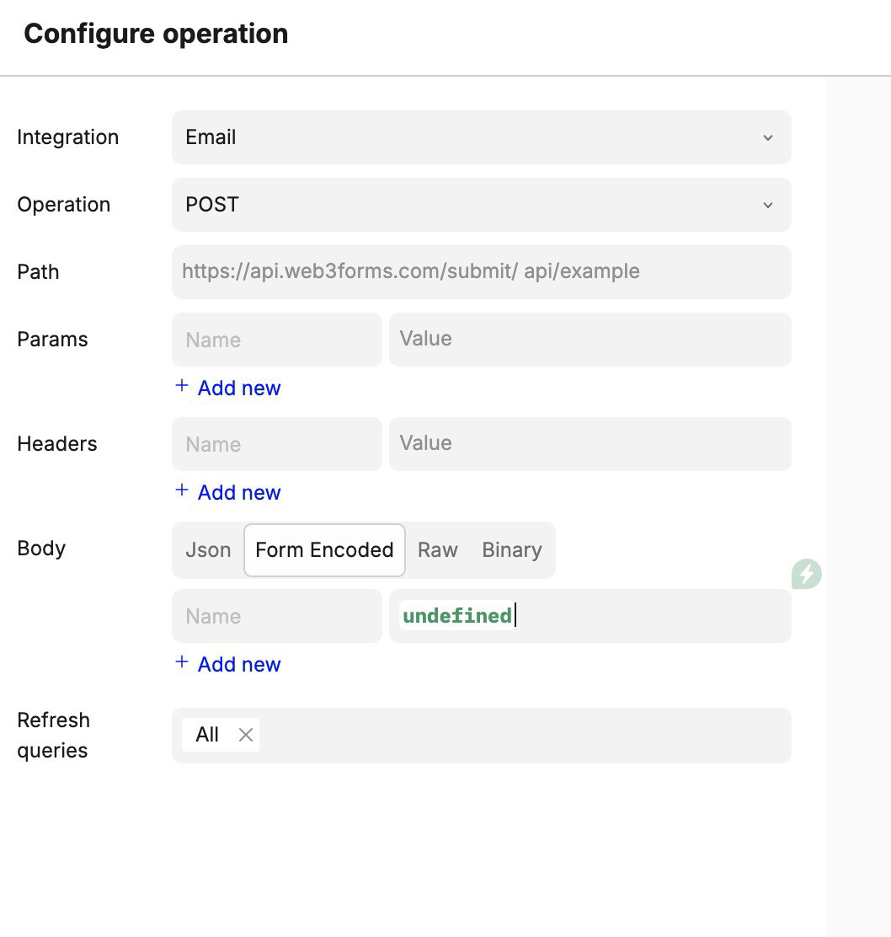Switch to Binary body tab
The height and width of the screenshot is (937, 891).
point(512,550)
